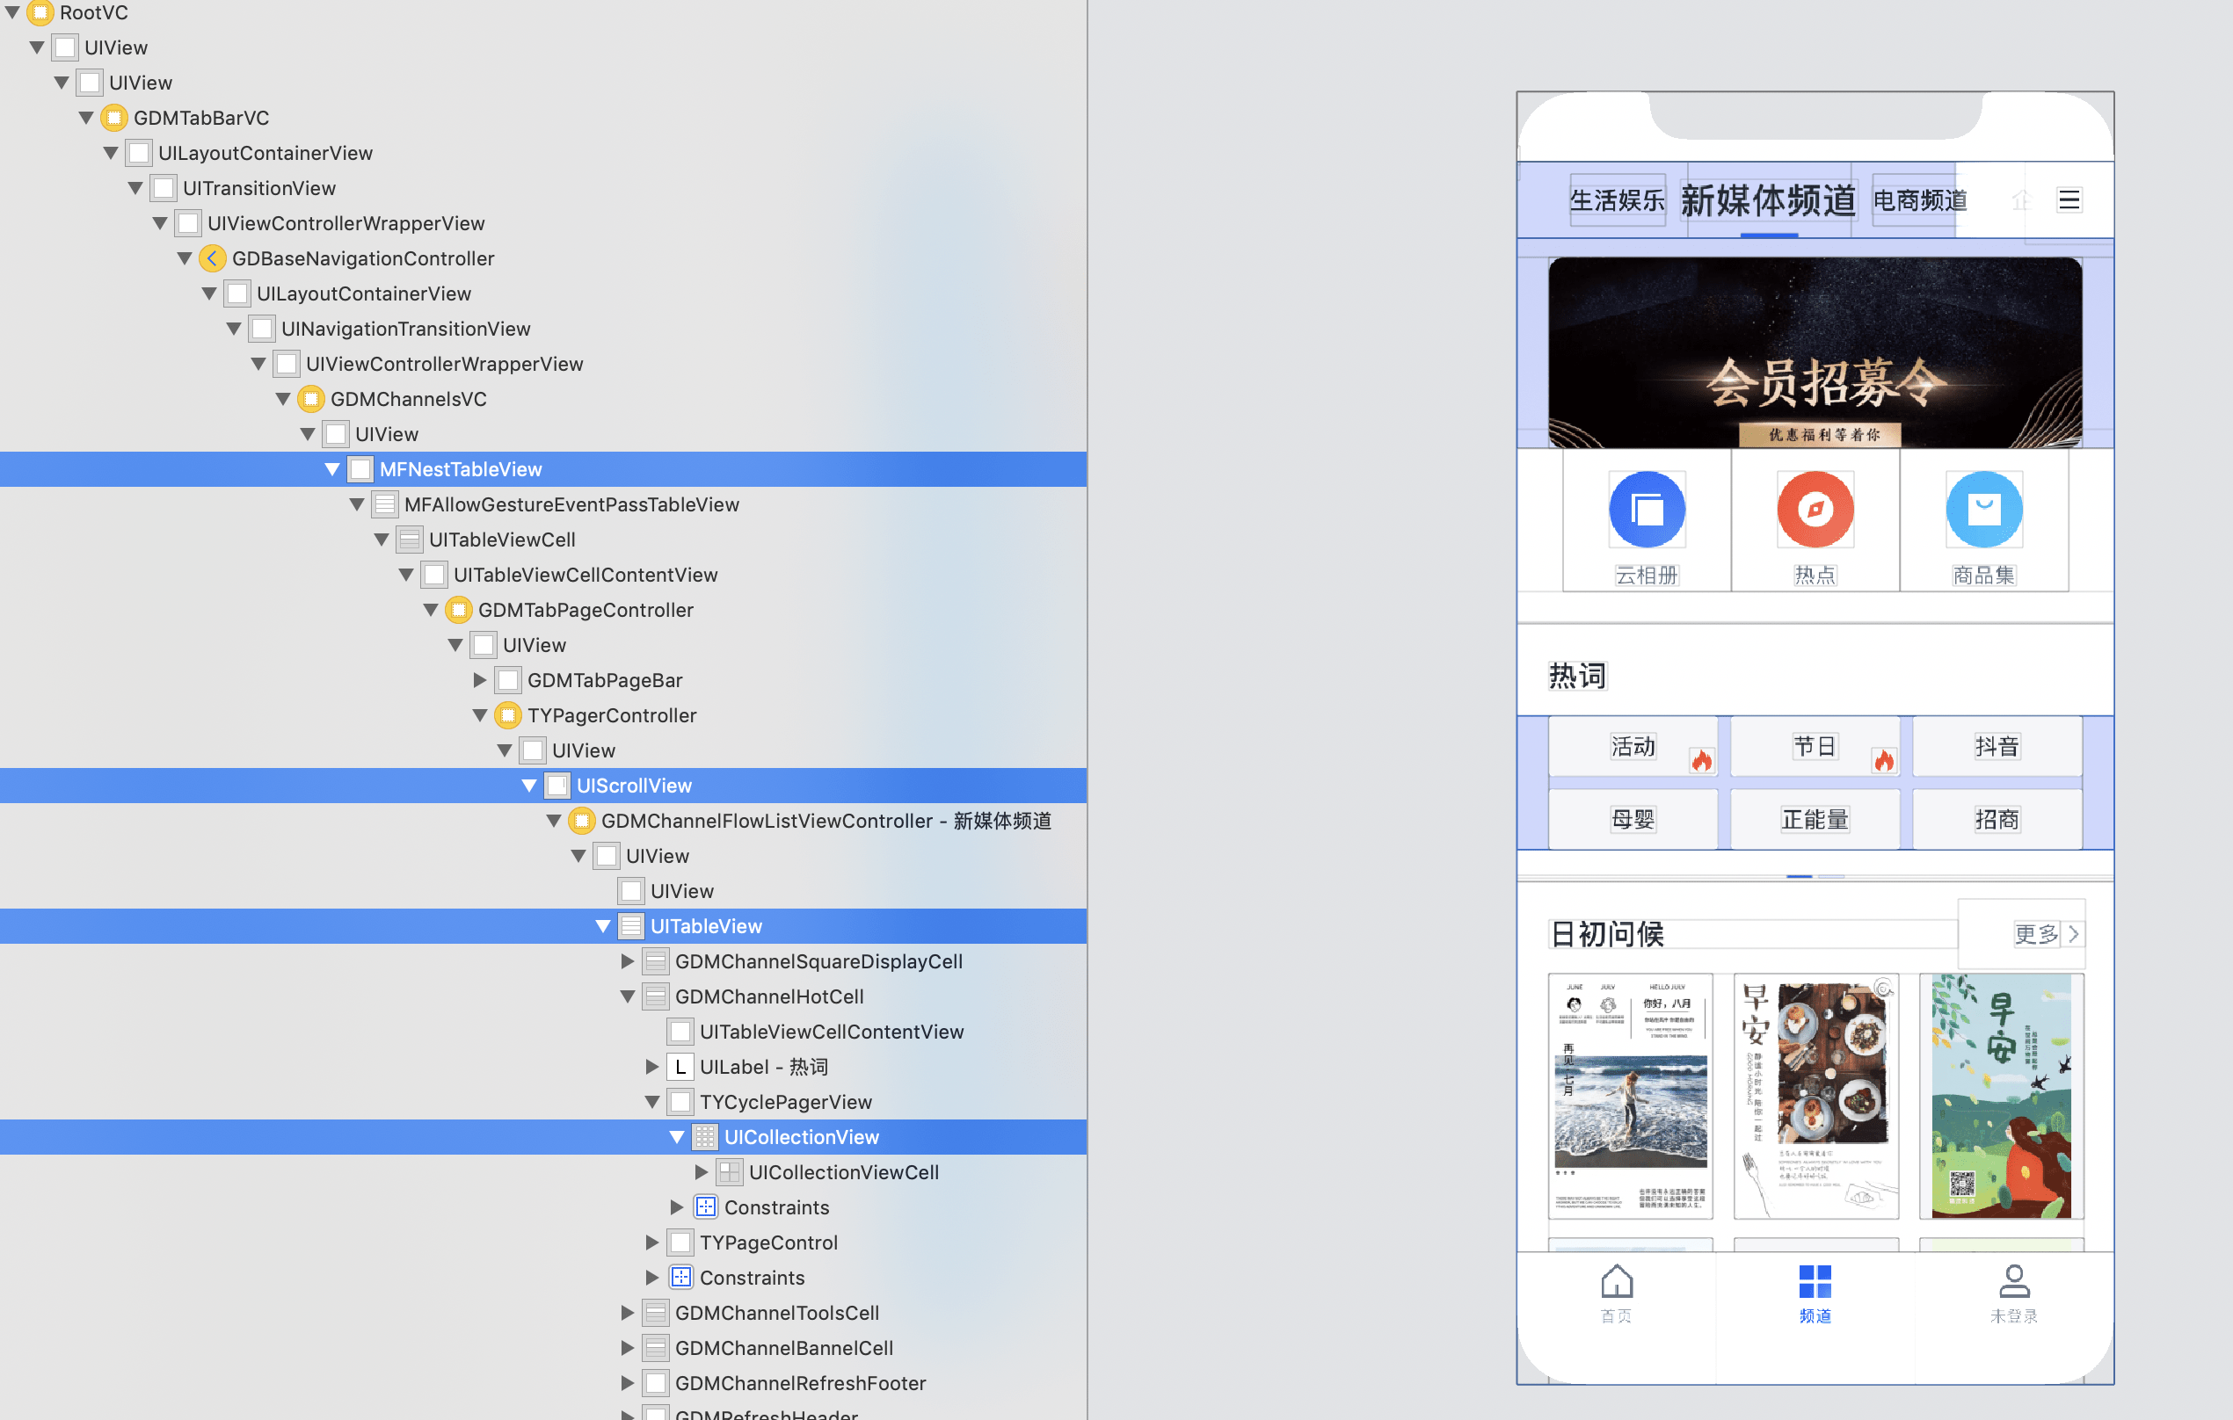Click the Constraints icon under UICollectionView
The width and height of the screenshot is (2233, 1420).
pyautogui.click(x=705, y=1206)
